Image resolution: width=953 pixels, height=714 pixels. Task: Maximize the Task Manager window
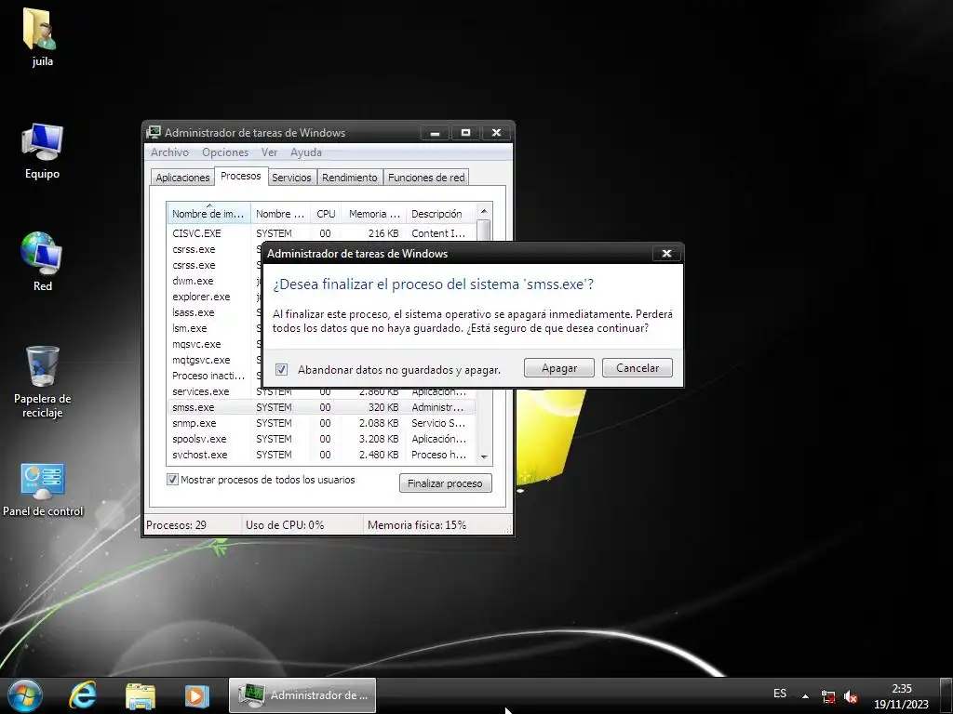[x=465, y=132]
